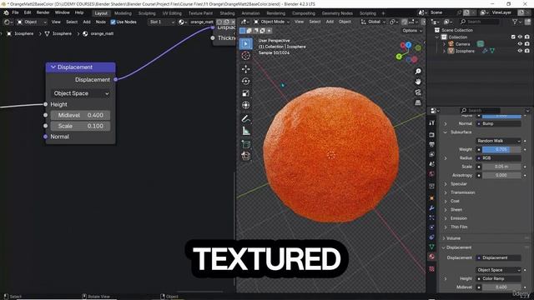
Task: Select the Select Box tool in viewport
Action: (245, 43)
